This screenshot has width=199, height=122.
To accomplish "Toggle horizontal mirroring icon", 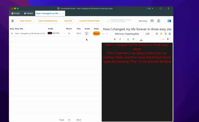I will (x=152, y=21).
